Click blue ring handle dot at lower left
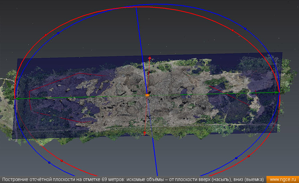 tap(49, 163)
